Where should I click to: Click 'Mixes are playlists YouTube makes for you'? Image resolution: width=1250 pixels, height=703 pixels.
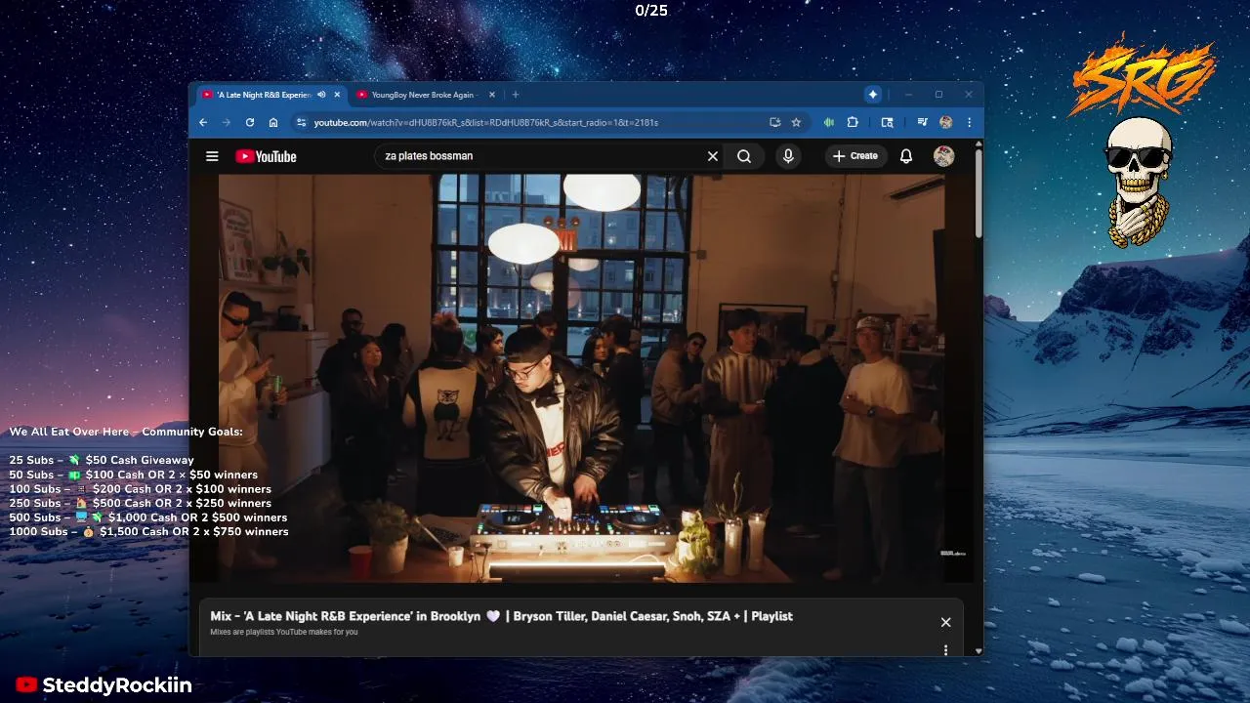click(x=284, y=632)
